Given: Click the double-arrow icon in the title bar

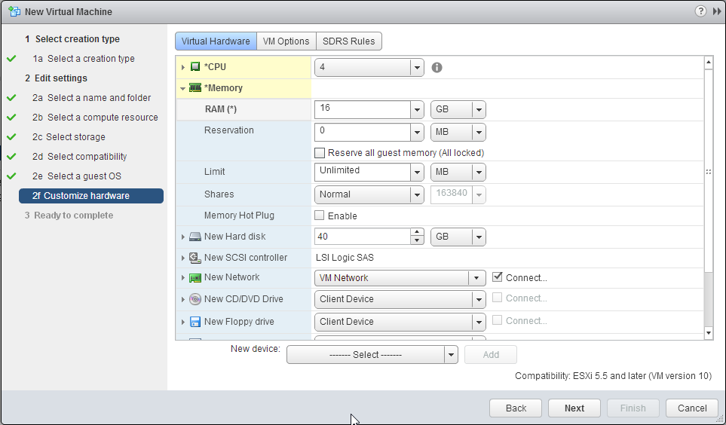Looking at the screenshot, I should point(717,11).
